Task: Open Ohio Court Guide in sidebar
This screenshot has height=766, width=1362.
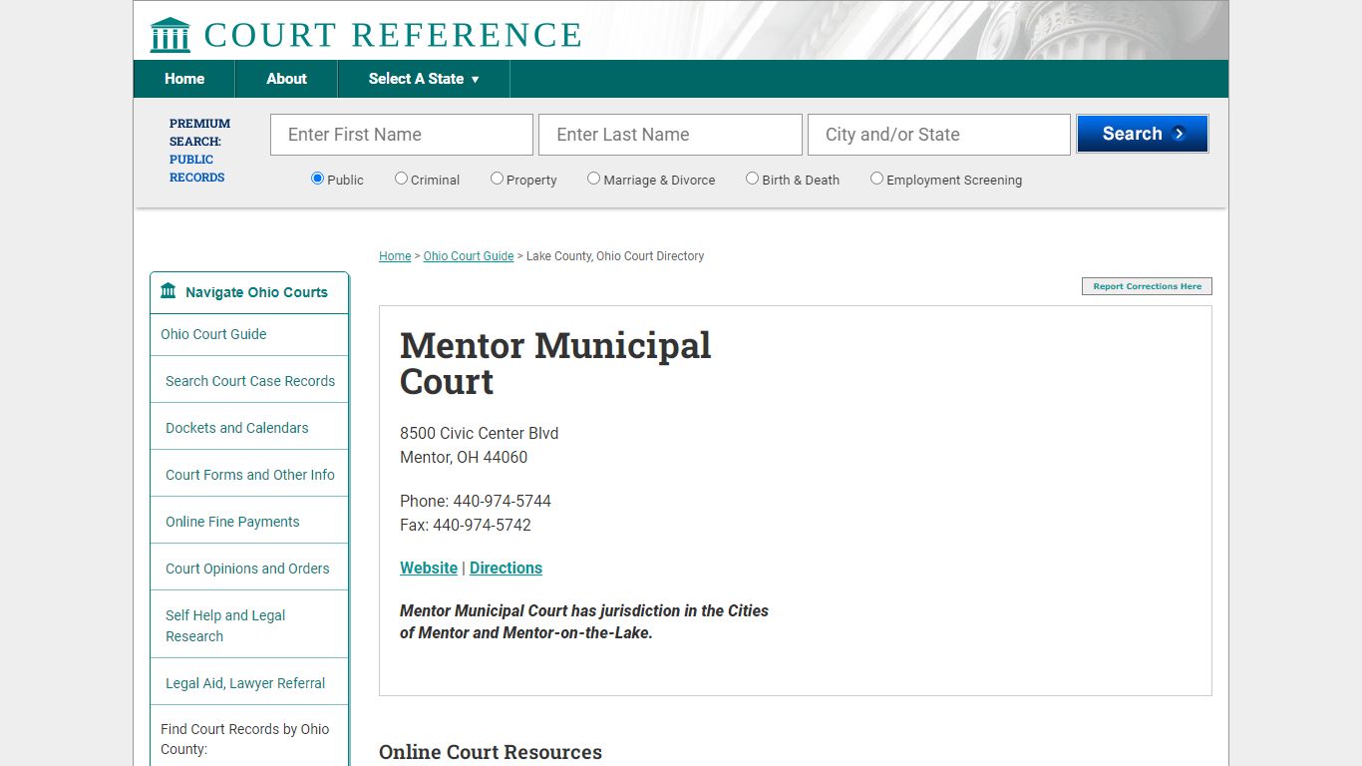Action: (213, 334)
